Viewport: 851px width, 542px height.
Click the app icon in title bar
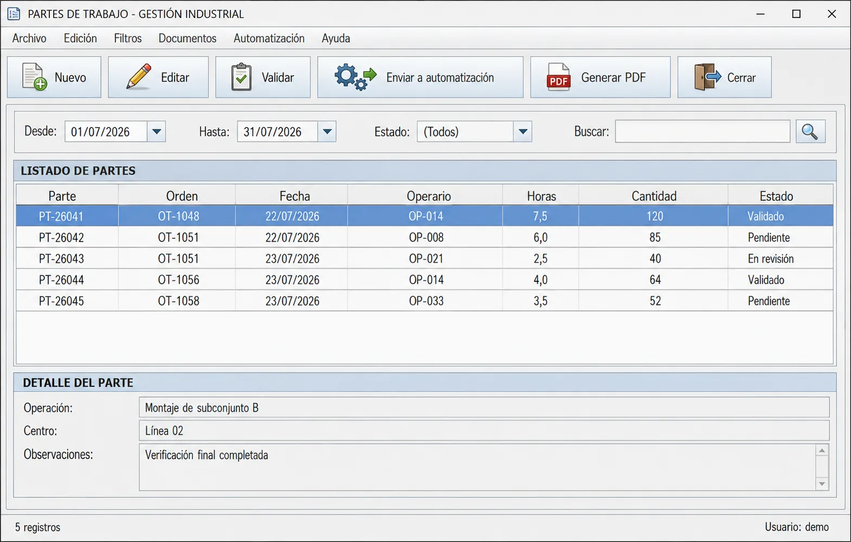pos(14,14)
